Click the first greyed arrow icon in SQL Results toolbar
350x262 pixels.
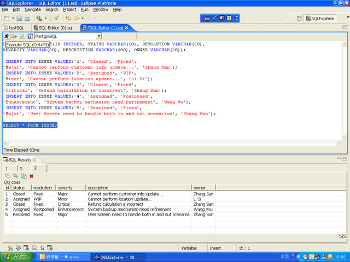[8, 176]
